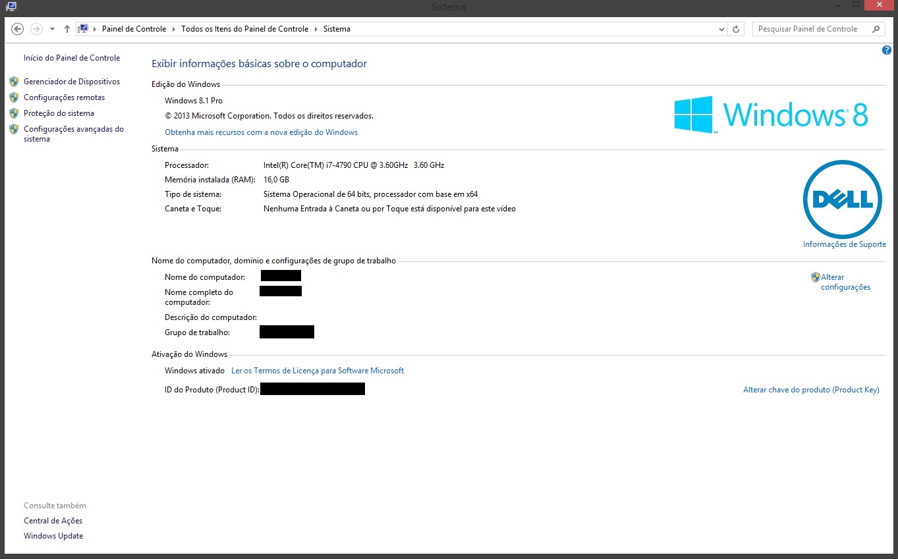Image resolution: width=898 pixels, height=559 pixels.
Task: Click shield icon next to Alterar configurações
Action: [x=815, y=277]
